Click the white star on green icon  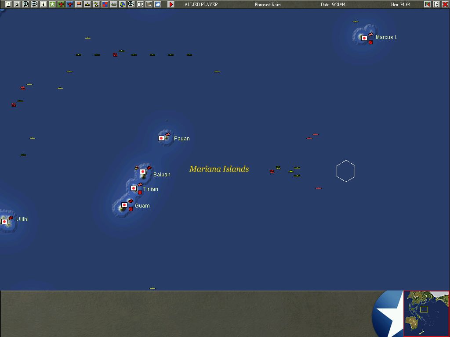(52, 4)
